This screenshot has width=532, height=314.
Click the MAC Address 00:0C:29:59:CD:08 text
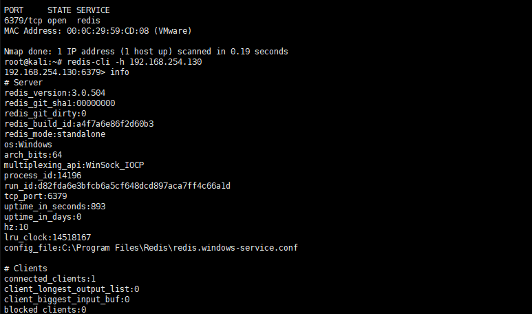[107, 31]
